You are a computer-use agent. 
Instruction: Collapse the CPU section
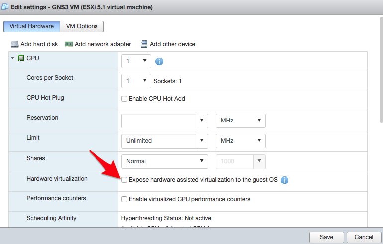click(x=13, y=58)
